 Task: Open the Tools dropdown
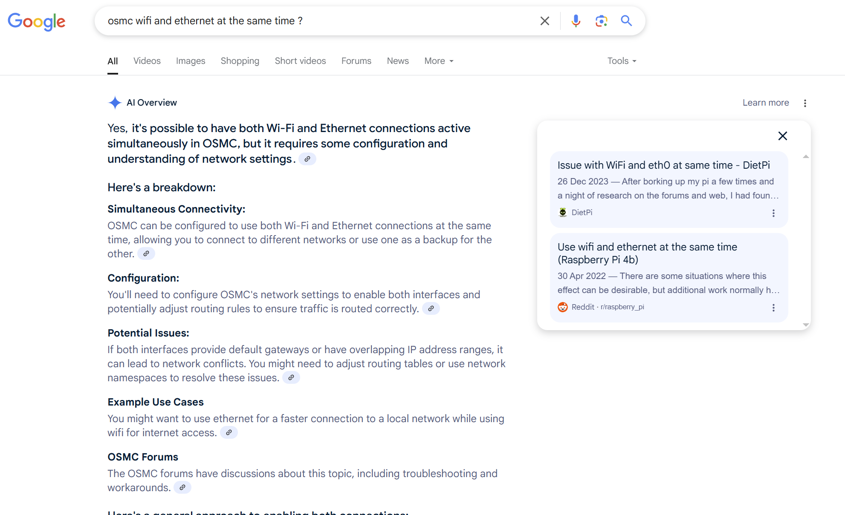point(622,61)
